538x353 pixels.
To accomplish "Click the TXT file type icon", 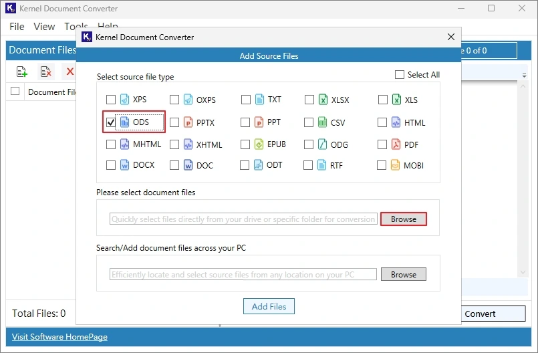I will (x=260, y=100).
